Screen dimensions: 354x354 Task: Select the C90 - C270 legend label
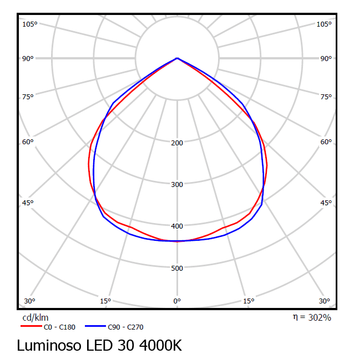pos(125,327)
